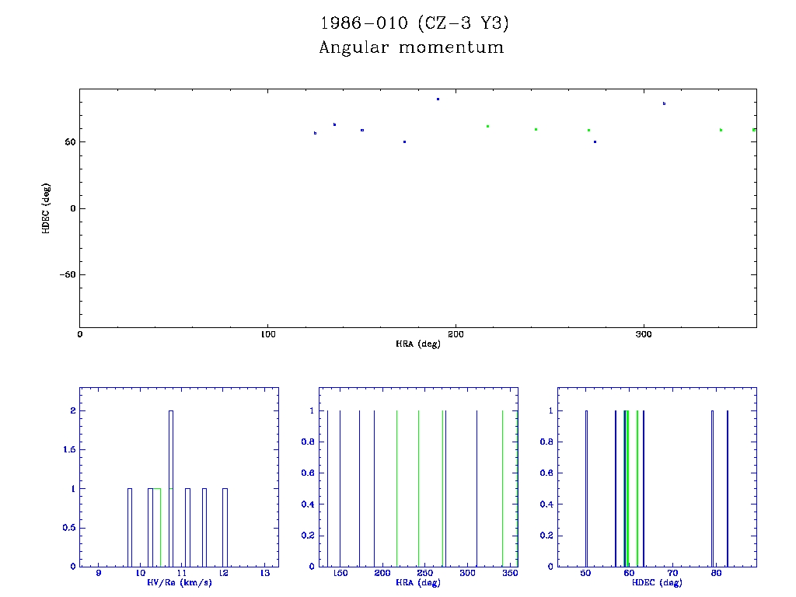Select the green point near HRA 243
The image size is (796, 597).
(536, 130)
